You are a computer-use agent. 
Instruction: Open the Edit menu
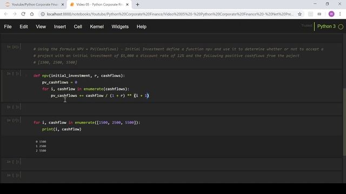click(x=24, y=26)
